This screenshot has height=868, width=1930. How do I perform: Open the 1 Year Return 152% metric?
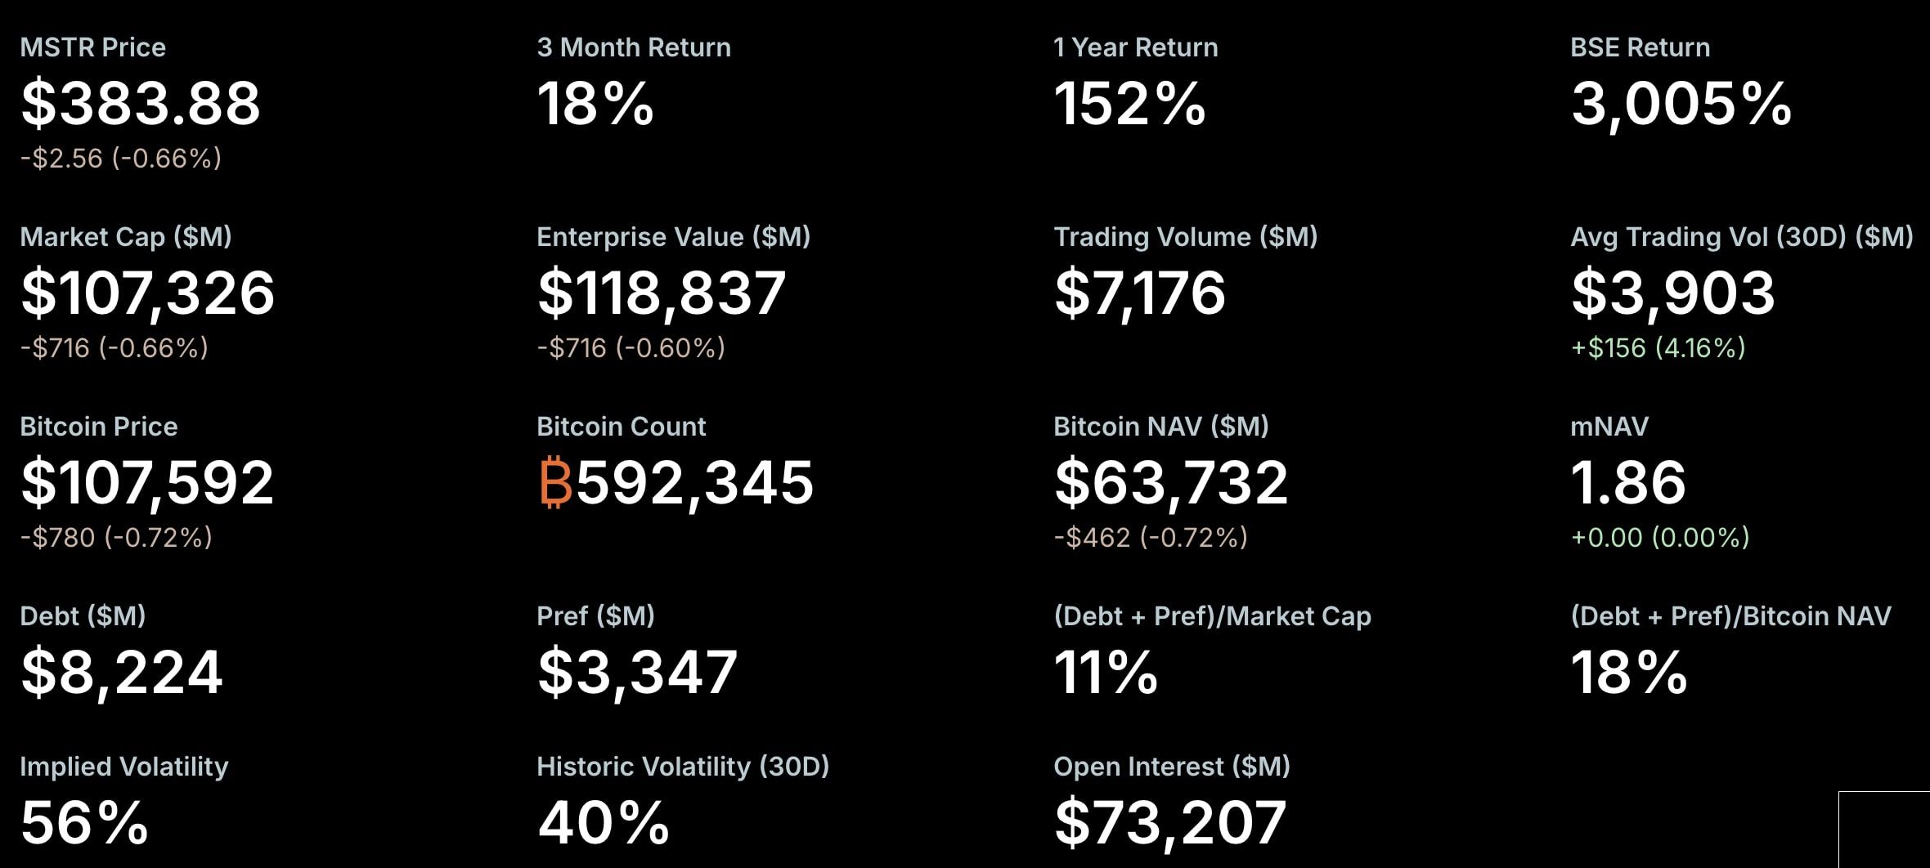[1129, 104]
